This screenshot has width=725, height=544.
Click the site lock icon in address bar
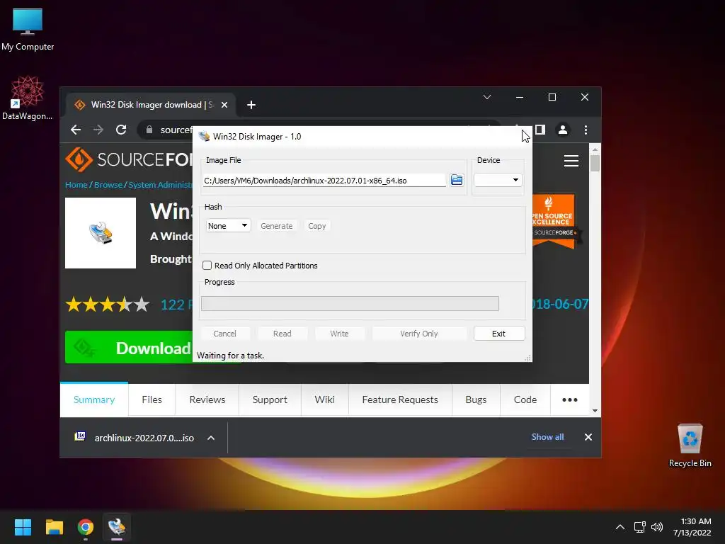pyautogui.click(x=149, y=130)
